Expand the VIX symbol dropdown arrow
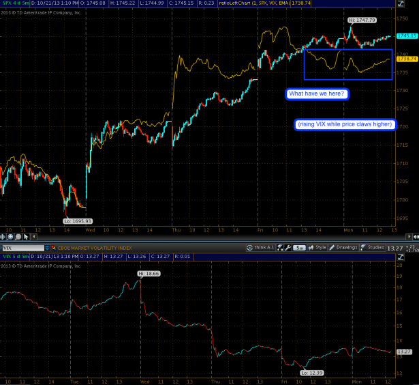 (x=47, y=248)
